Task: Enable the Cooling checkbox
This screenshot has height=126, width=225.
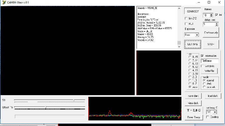Action: (208, 117)
